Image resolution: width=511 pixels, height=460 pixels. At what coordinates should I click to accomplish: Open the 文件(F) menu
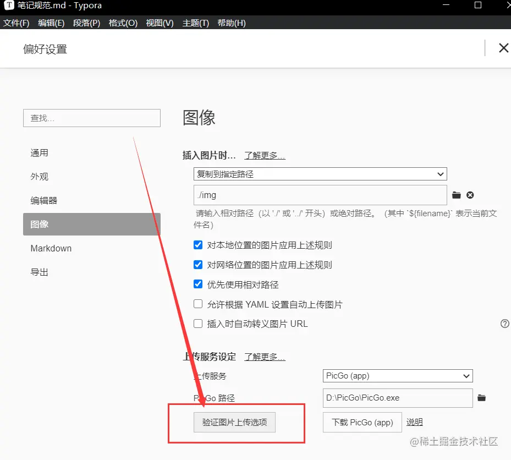tap(16, 23)
